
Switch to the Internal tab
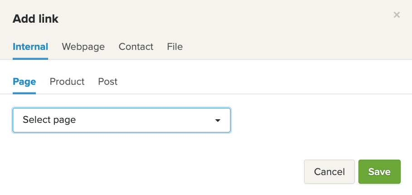click(30, 47)
